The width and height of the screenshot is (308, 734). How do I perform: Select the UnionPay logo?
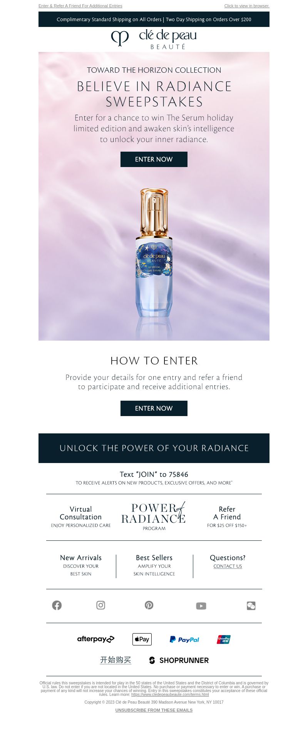224,639
